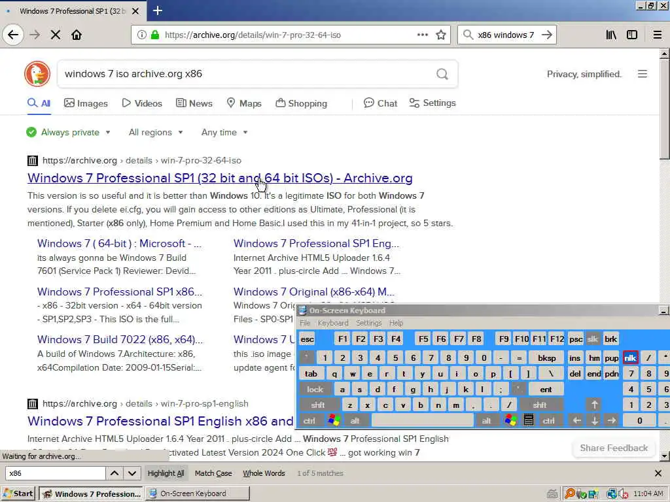The width and height of the screenshot is (670, 502).
Task: Open the Firefox hamburger menu
Action: tap(658, 35)
